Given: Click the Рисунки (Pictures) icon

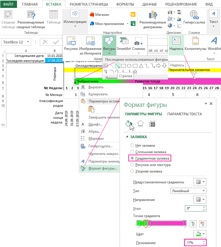Looking at the screenshot, I should point(71,44).
